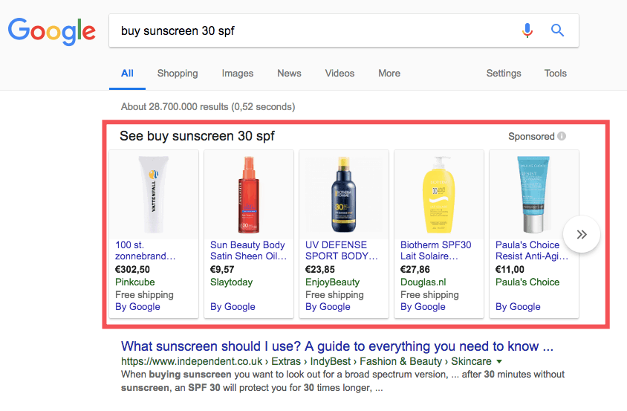Switch to the Images tab
627x411 pixels.
pyautogui.click(x=238, y=74)
